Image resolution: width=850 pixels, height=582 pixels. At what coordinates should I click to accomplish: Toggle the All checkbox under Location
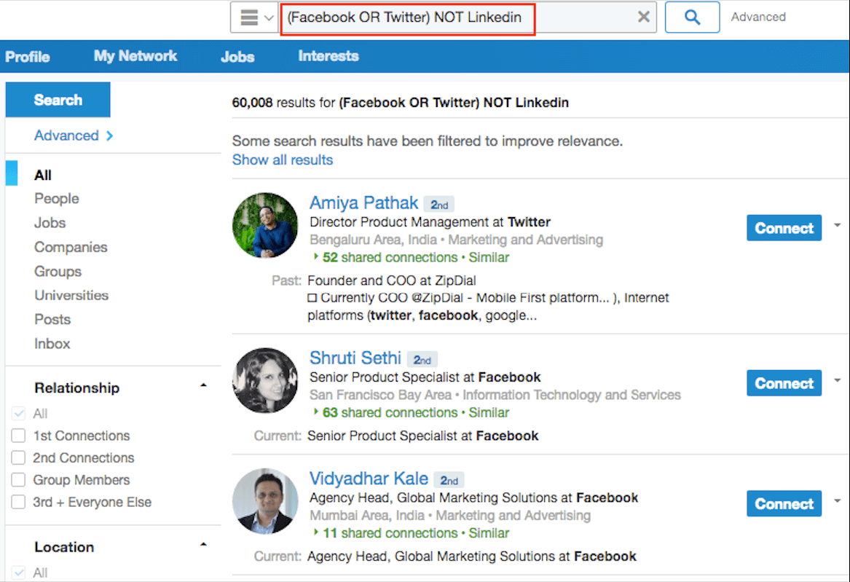click(x=18, y=573)
